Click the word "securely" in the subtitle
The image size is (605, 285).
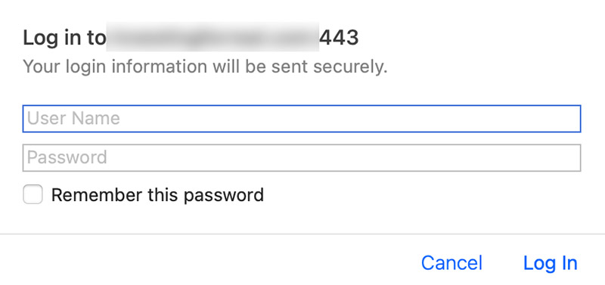[x=350, y=67]
